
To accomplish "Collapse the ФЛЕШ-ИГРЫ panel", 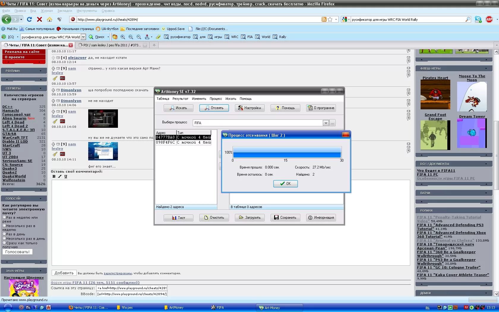I will (486, 68).
